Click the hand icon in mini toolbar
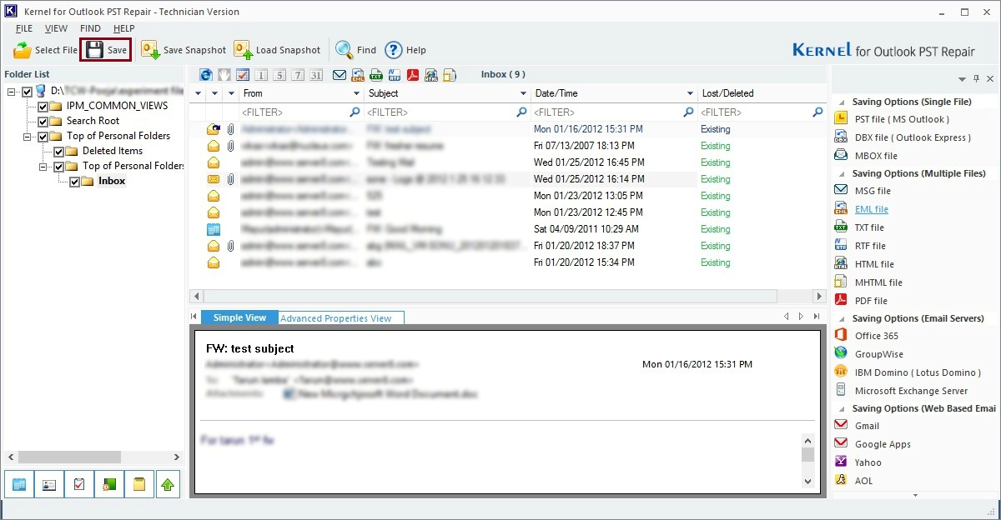The image size is (1001, 520). [224, 75]
